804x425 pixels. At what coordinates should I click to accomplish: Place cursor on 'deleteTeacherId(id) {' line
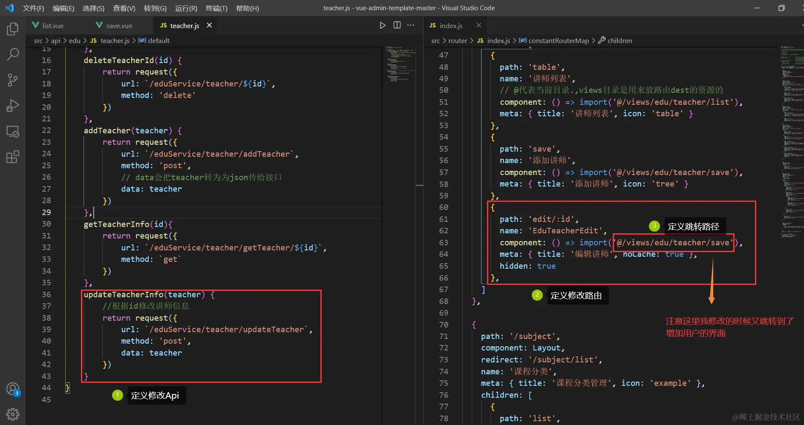click(133, 60)
